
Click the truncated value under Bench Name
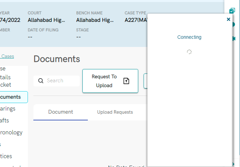click(x=95, y=20)
